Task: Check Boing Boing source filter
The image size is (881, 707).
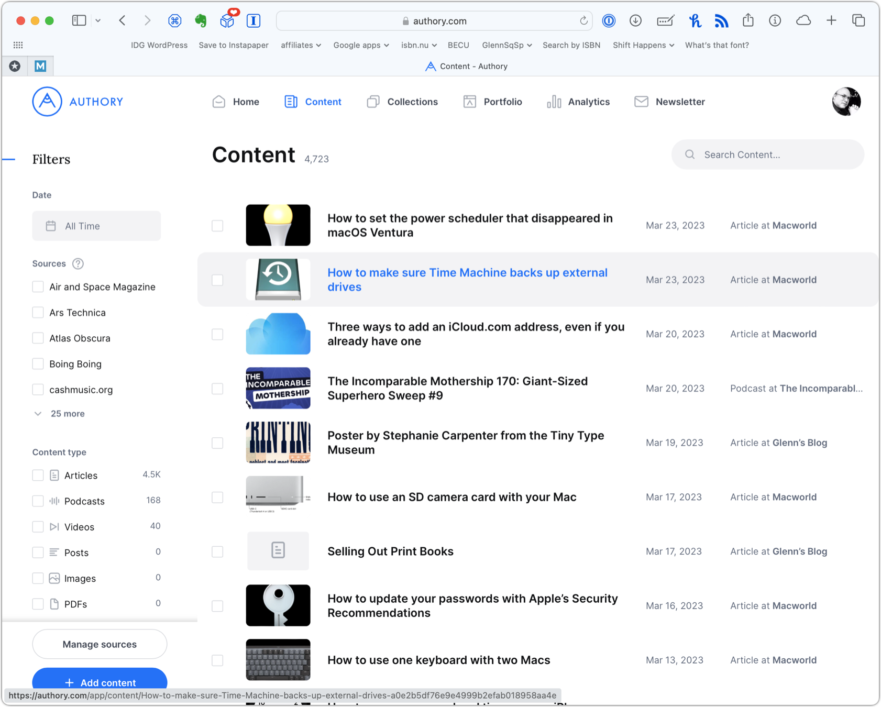Action: 38,363
